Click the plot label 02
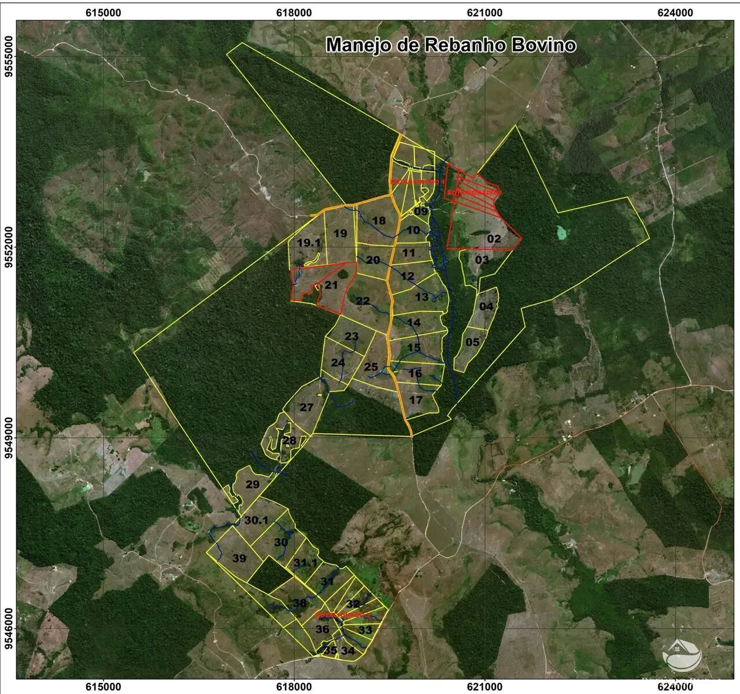This screenshot has width=740, height=694. point(494,239)
